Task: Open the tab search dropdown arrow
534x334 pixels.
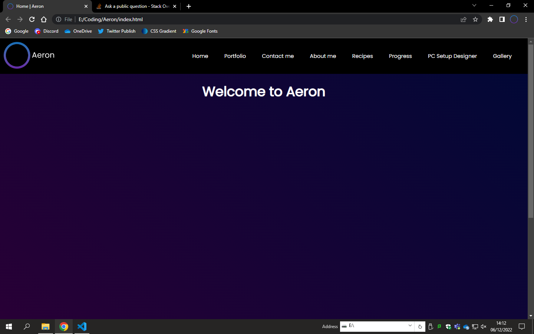Action: (474, 6)
